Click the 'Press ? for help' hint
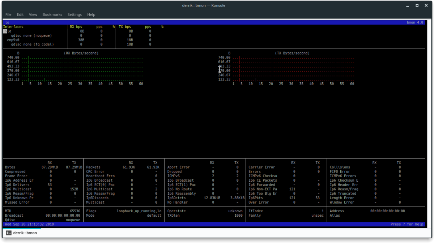The height and width of the screenshot is (243, 434). point(407,224)
